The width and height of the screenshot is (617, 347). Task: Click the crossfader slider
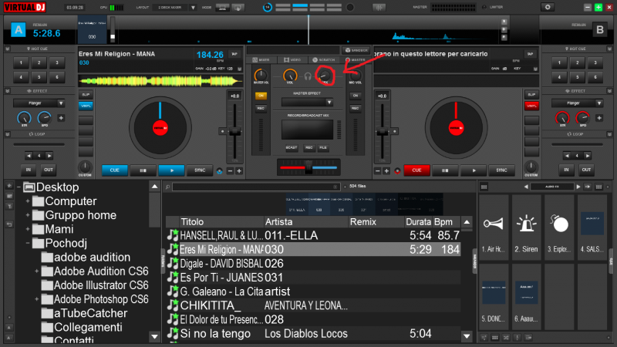(x=308, y=167)
